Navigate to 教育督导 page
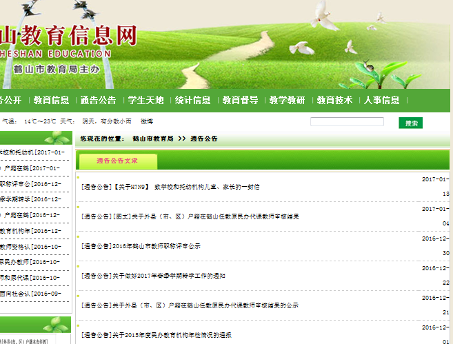This screenshot has height=344, width=453. point(240,100)
